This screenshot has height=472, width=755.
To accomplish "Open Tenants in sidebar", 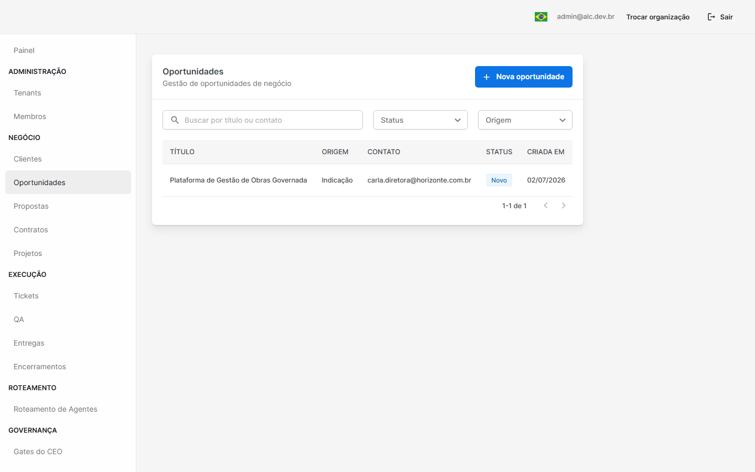I will (x=68, y=93).
